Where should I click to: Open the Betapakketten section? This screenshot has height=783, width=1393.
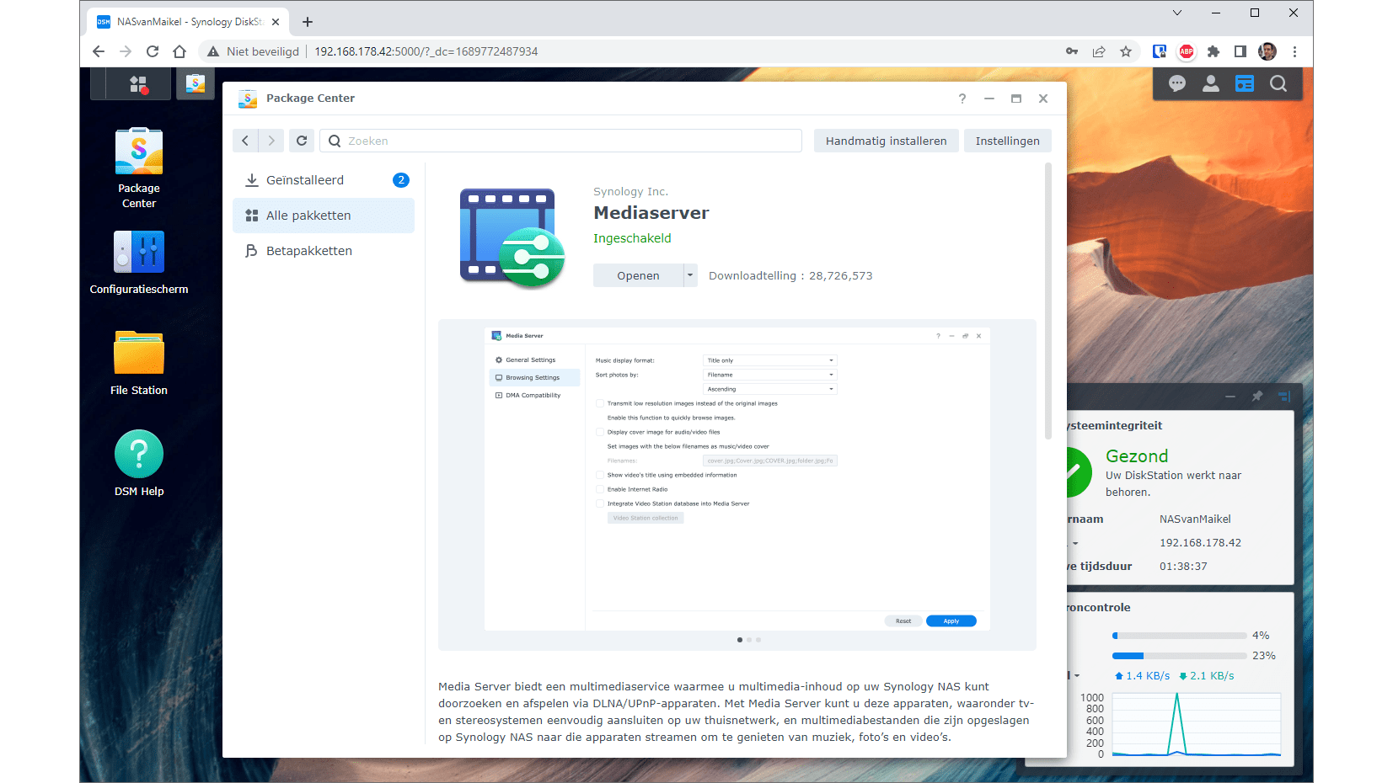click(x=324, y=251)
